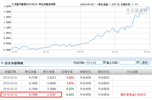Select date cell 2010-02-24
Screen dimensions: 152x100
tap(10, 83)
